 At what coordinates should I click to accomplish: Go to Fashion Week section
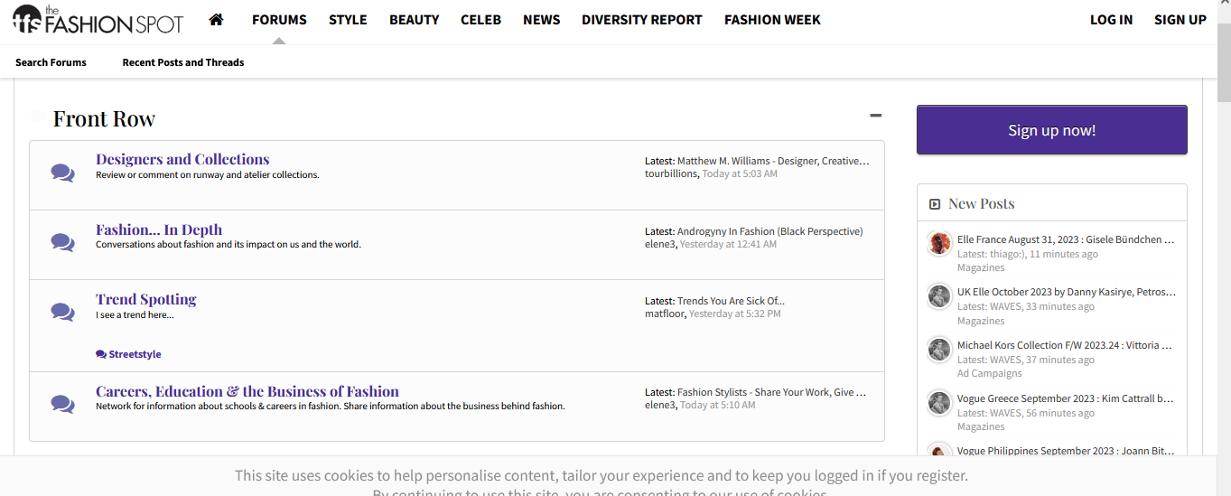click(x=772, y=20)
